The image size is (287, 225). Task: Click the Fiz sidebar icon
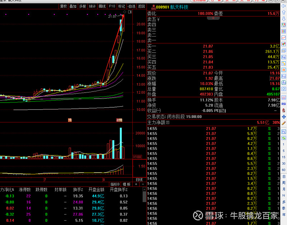(283, 76)
